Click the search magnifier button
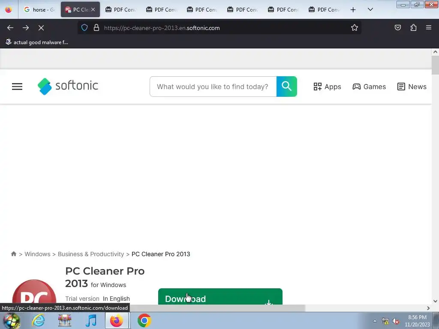This screenshot has height=329, width=439. pos(287,87)
